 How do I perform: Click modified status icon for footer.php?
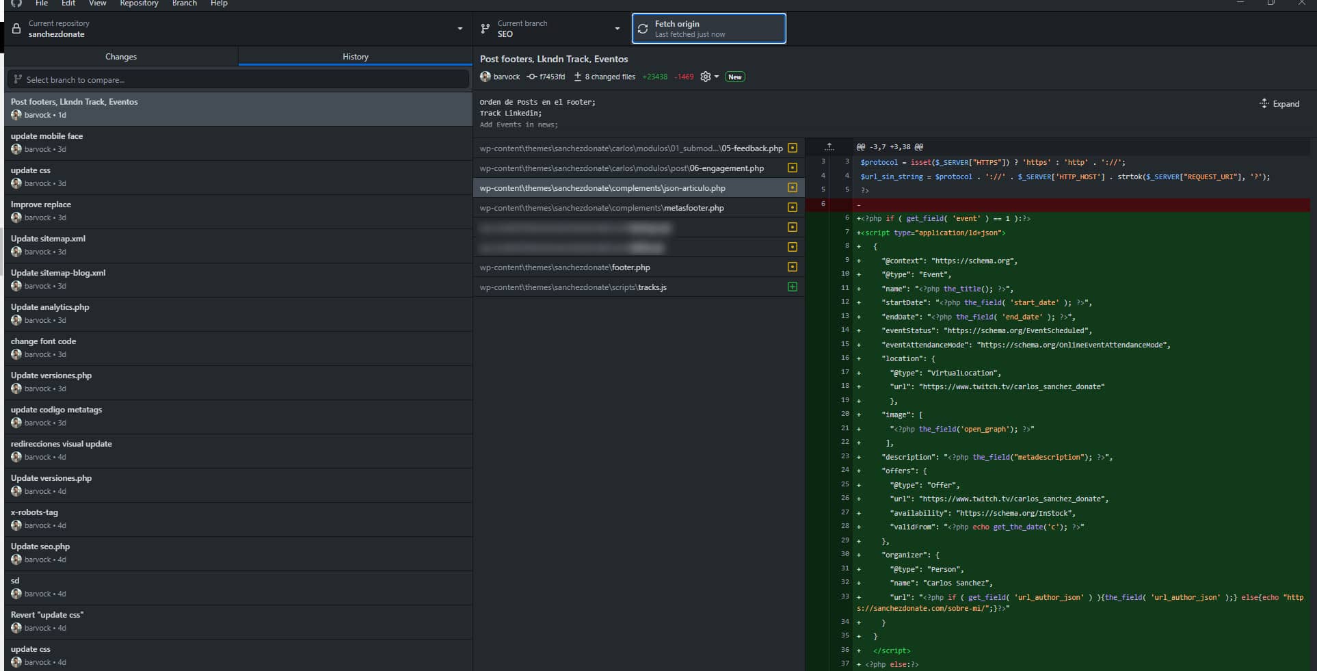[x=793, y=267]
